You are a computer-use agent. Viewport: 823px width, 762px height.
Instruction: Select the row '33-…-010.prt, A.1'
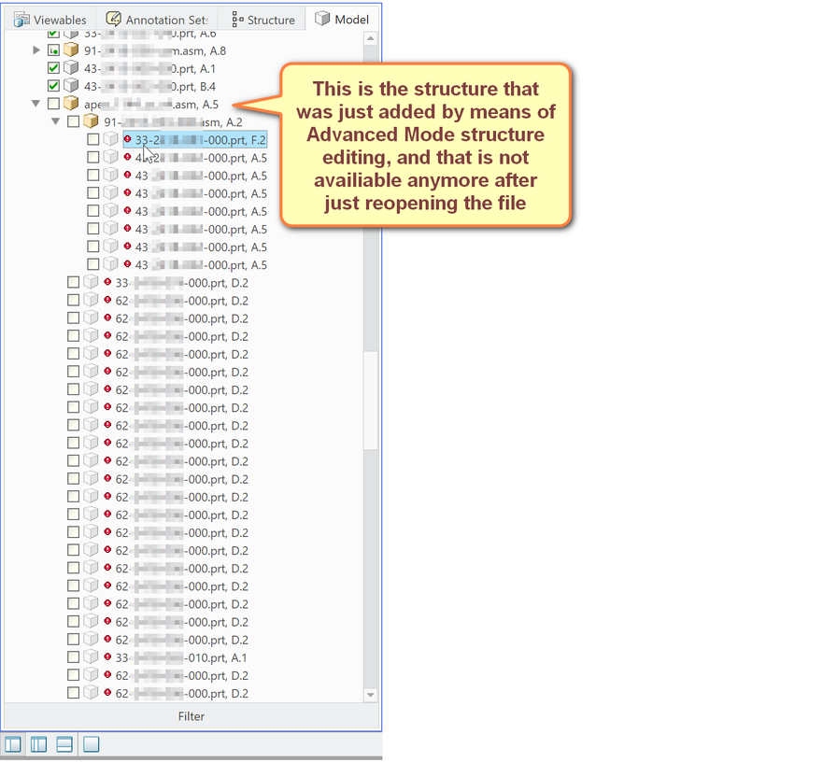[181, 657]
